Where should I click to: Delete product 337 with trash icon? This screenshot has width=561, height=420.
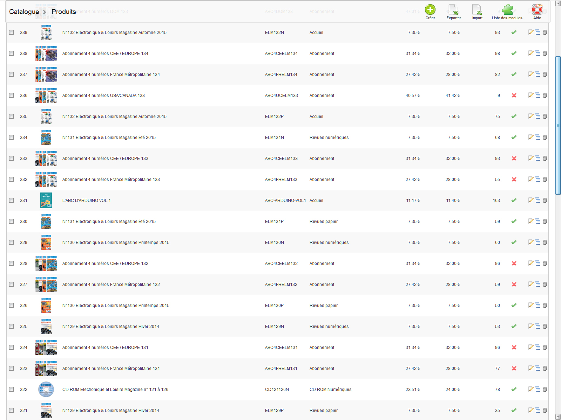[x=545, y=74]
